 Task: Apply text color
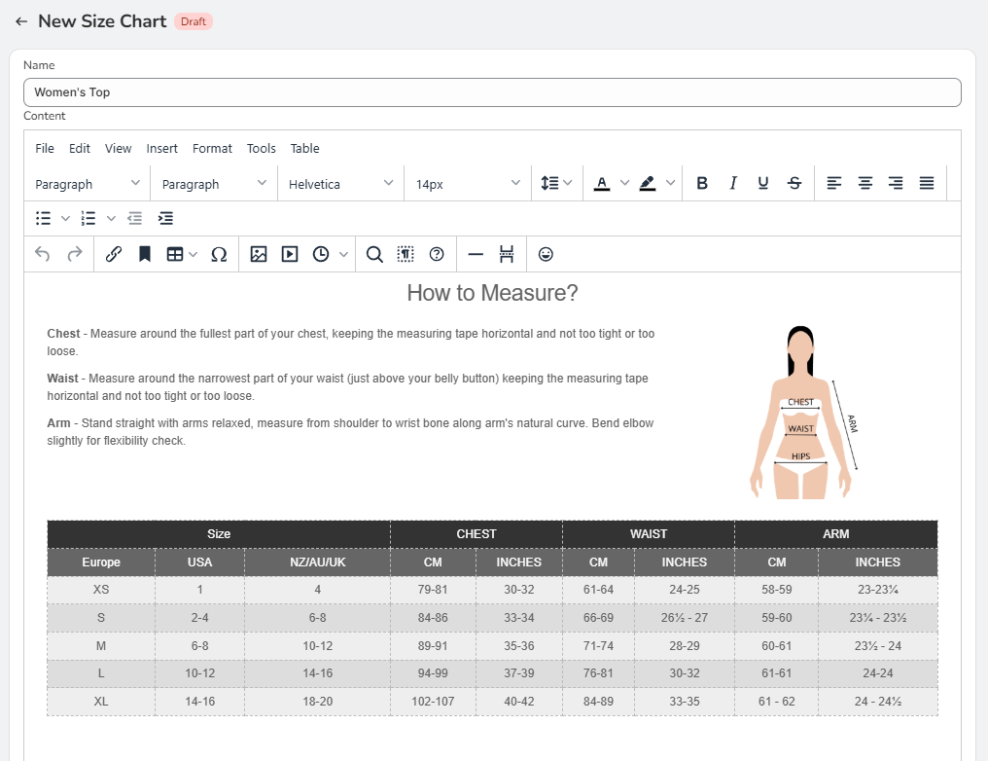[602, 183]
